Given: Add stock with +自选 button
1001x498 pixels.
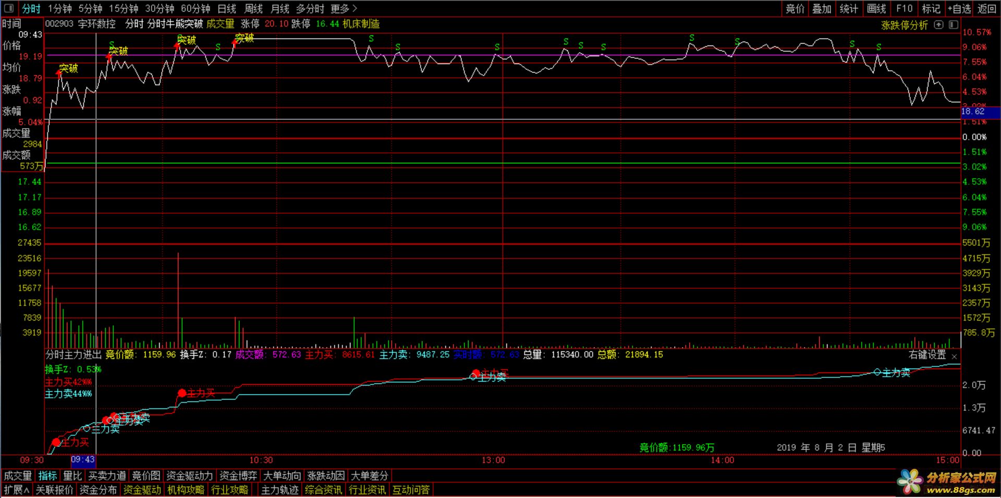Looking at the screenshot, I should [960, 9].
